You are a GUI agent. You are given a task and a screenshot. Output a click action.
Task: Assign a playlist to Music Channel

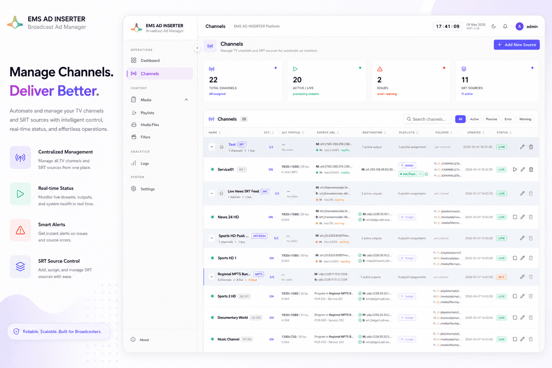407,339
